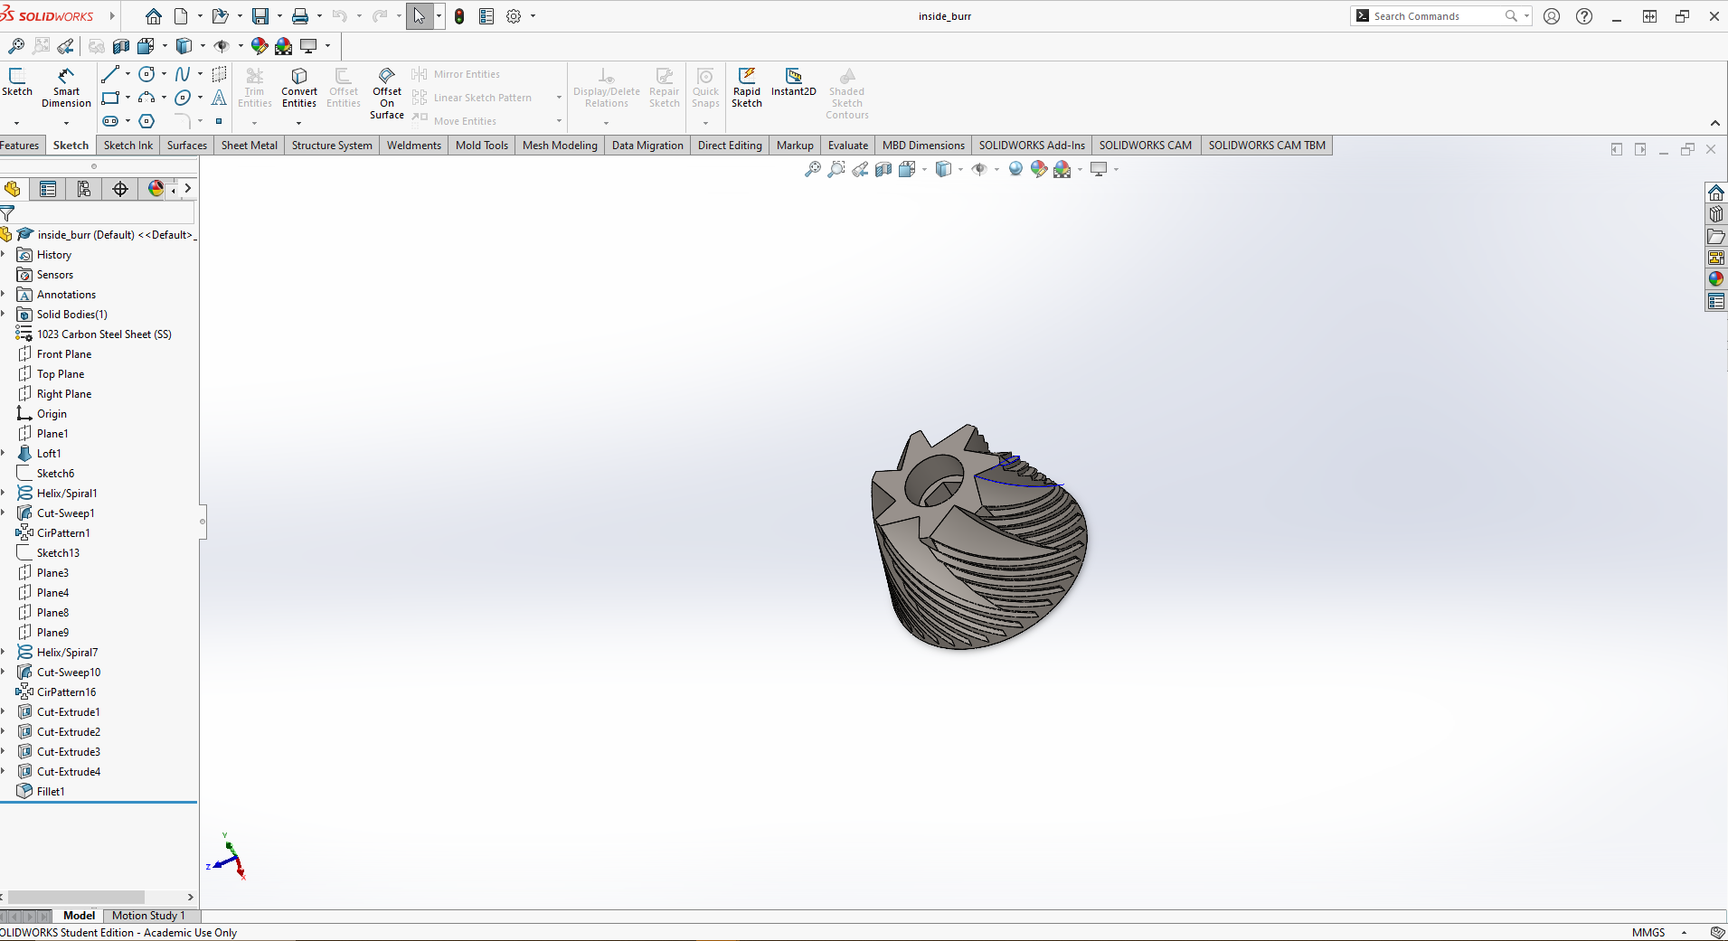This screenshot has width=1728, height=941.
Task: Toggle the FeatureManager panel collapse handle
Action: (x=203, y=521)
